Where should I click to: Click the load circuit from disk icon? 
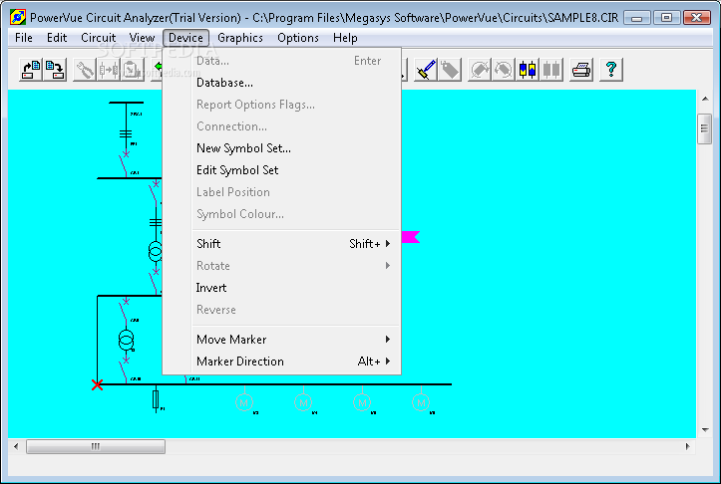tap(31, 70)
